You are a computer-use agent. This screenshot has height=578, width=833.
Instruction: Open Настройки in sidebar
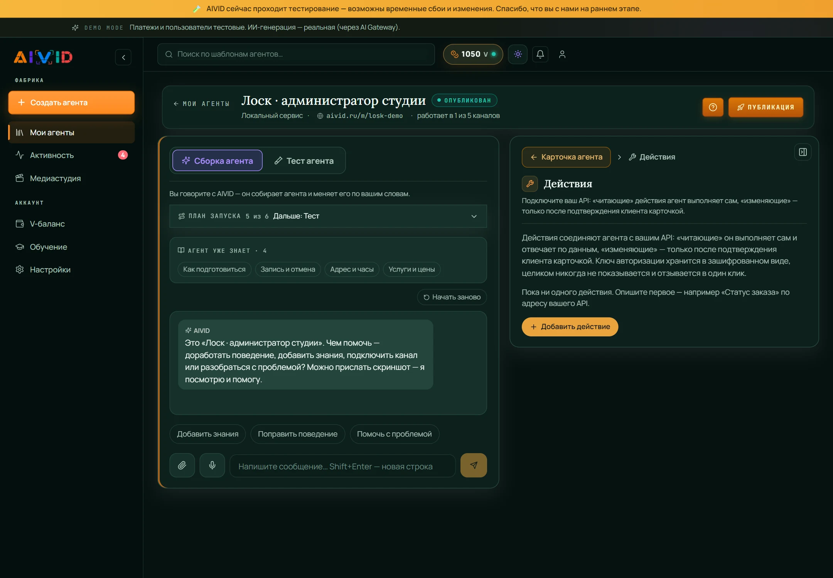click(71, 270)
